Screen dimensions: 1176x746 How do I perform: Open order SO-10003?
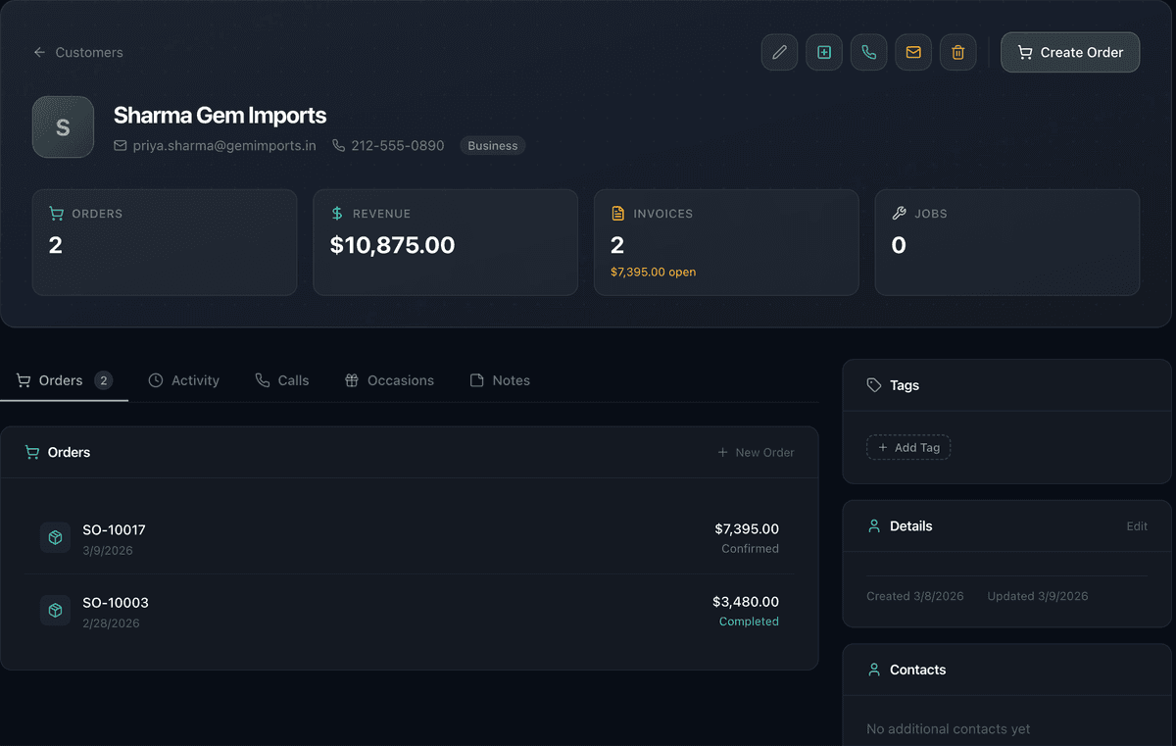pyautogui.click(x=410, y=611)
